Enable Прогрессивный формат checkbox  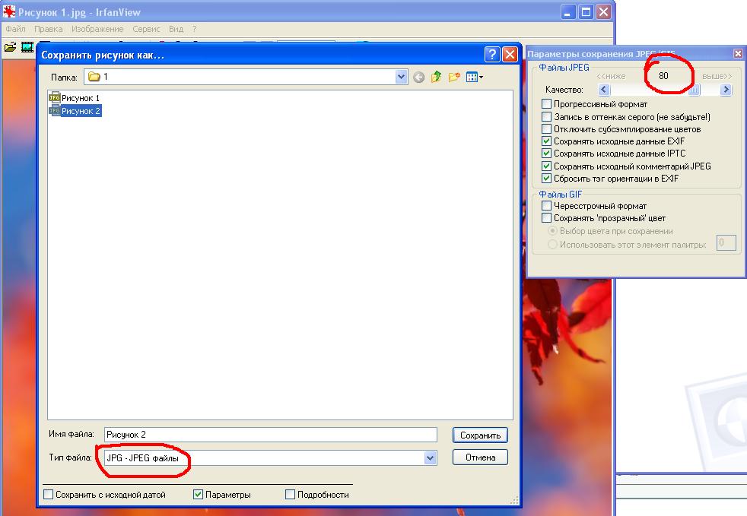pyautogui.click(x=546, y=104)
